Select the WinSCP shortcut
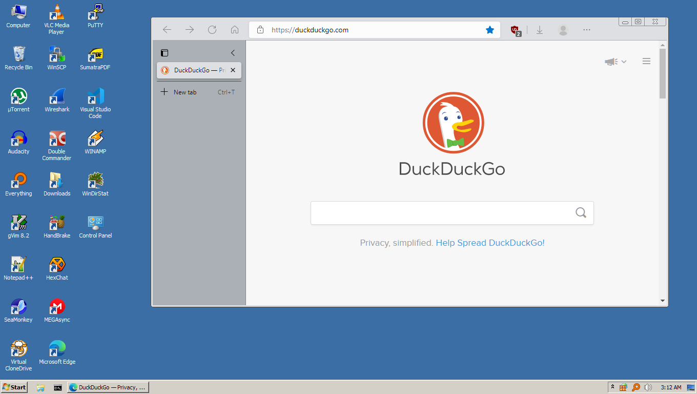Image resolution: width=697 pixels, height=394 pixels. tap(56, 58)
